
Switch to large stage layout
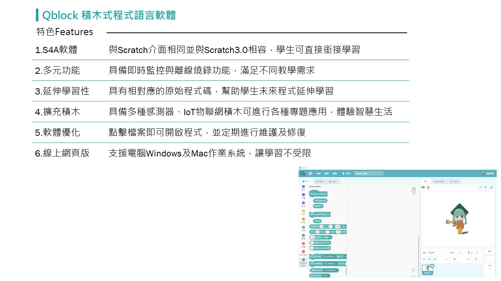pos(486,187)
